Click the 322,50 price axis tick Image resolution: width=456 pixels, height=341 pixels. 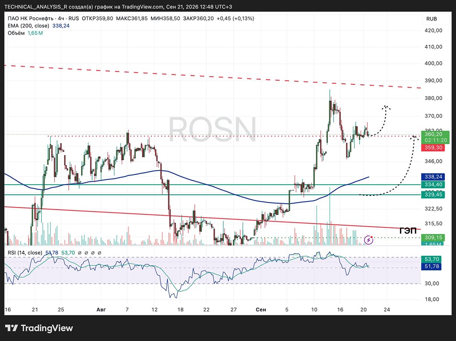(433, 209)
